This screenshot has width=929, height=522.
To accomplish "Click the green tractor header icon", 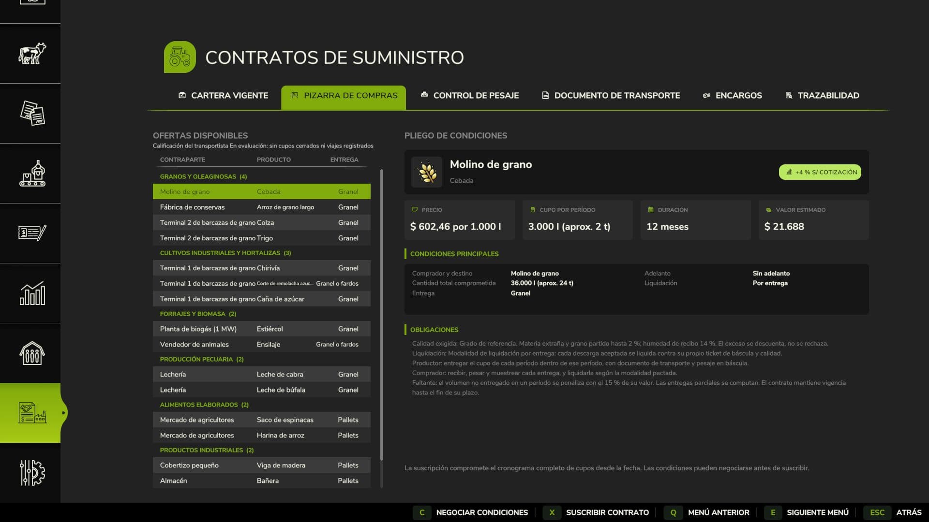I will (x=180, y=57).
